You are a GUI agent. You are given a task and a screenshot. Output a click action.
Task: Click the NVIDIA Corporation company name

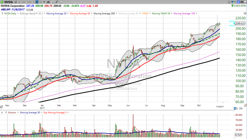pos(13,6)
